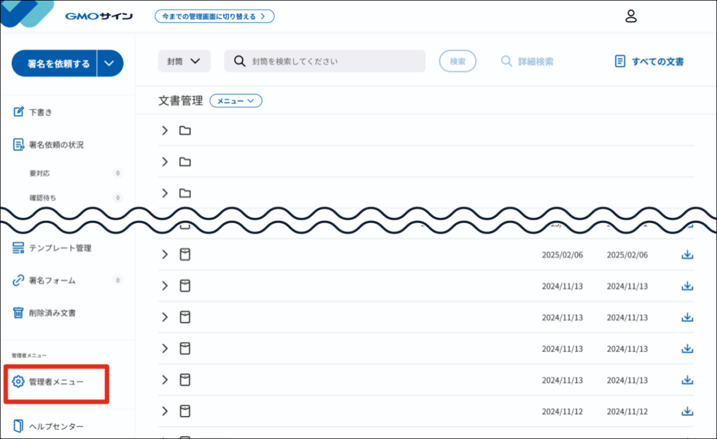Open the 下書き drafts section
This screenshot has width=717, height=439.
point(40,112)
